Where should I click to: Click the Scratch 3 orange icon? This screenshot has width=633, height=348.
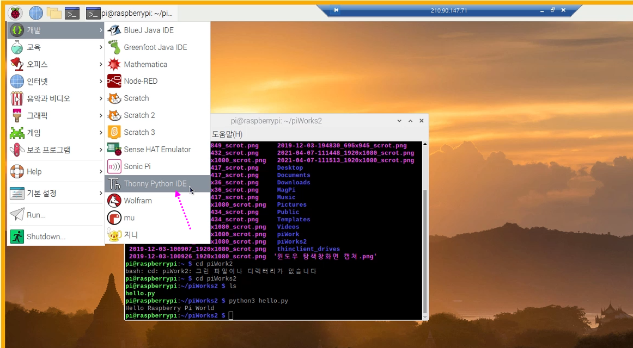114,132
